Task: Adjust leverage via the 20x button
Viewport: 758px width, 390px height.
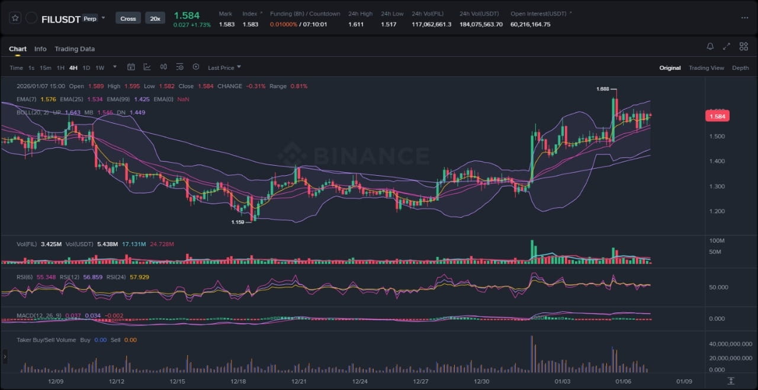Action: pyautogui.click(x=155, y=18)
